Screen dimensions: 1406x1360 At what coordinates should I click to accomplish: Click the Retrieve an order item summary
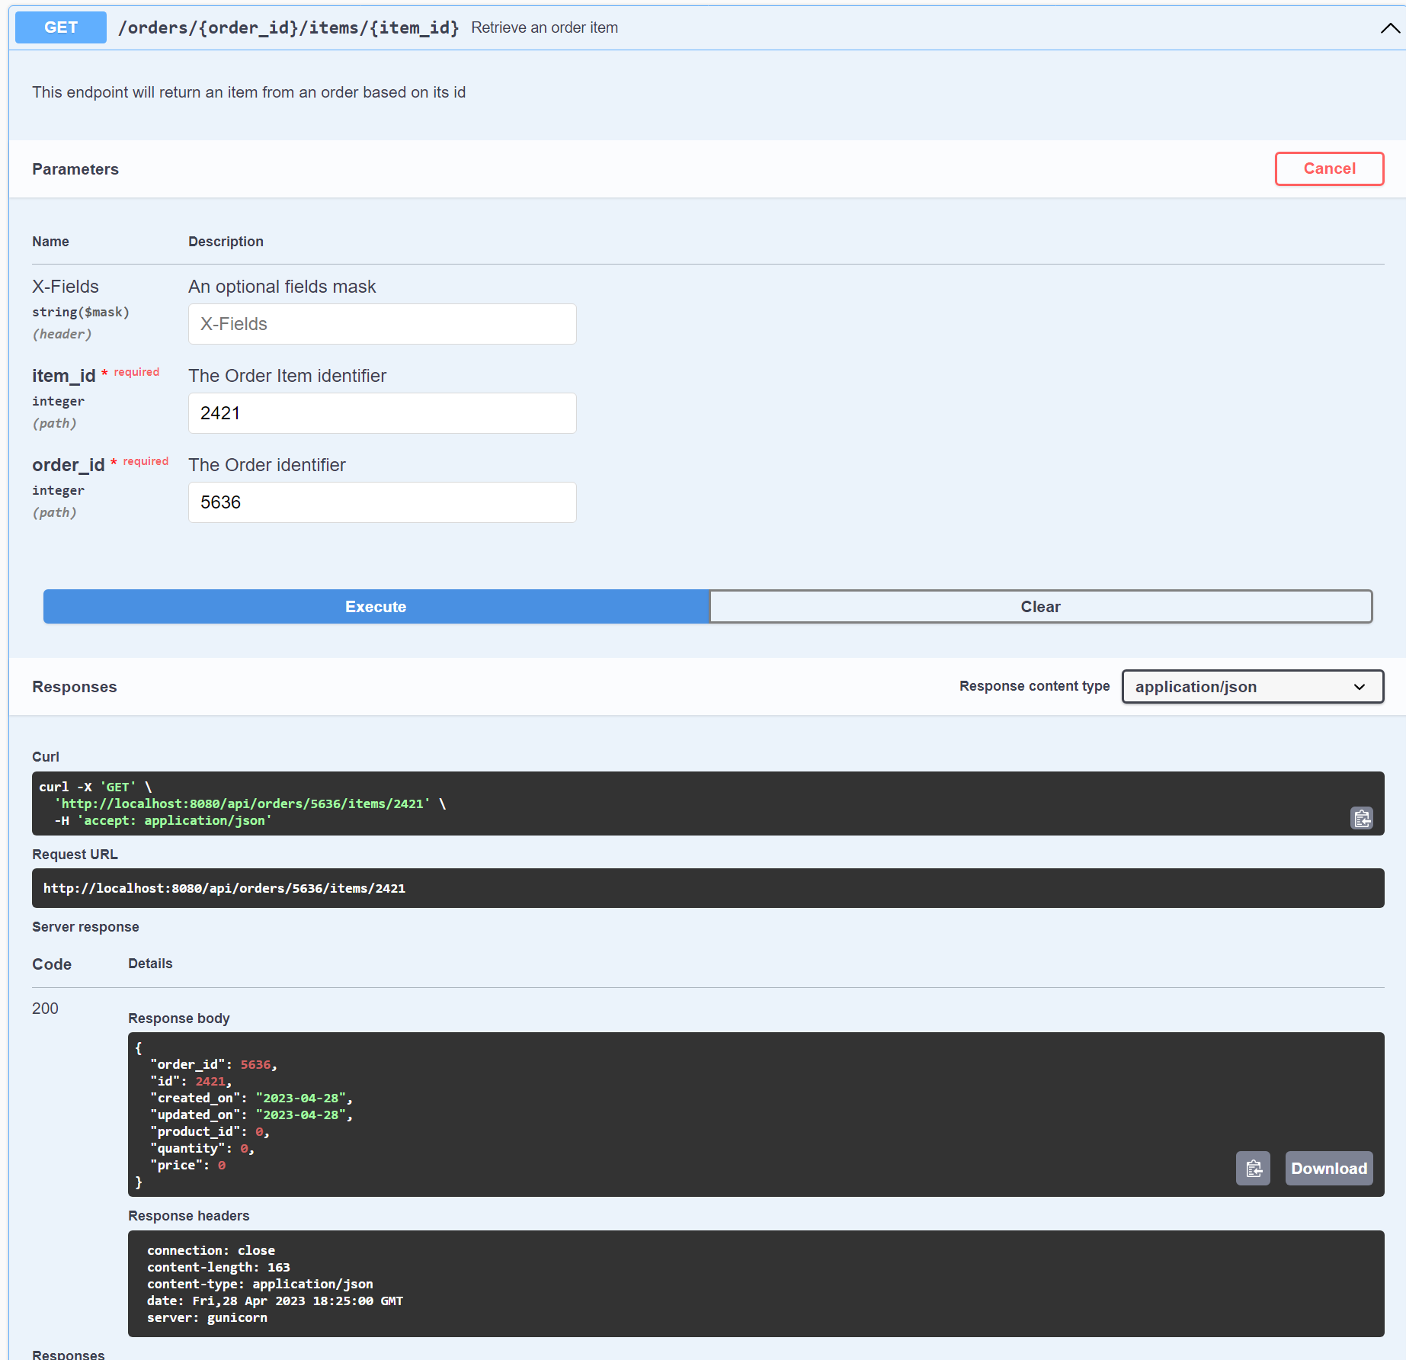(544, 27)
